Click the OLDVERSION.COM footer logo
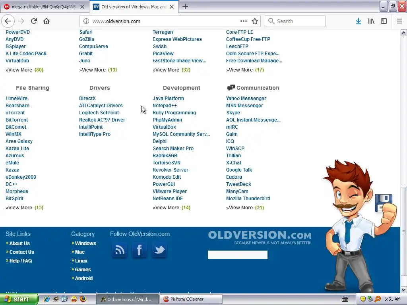The height and width of the screenshot is (305, 407). [x=260, y=237]
